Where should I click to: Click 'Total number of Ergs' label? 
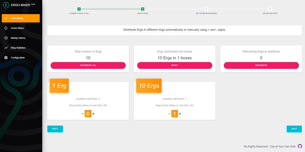click(88, 52)
